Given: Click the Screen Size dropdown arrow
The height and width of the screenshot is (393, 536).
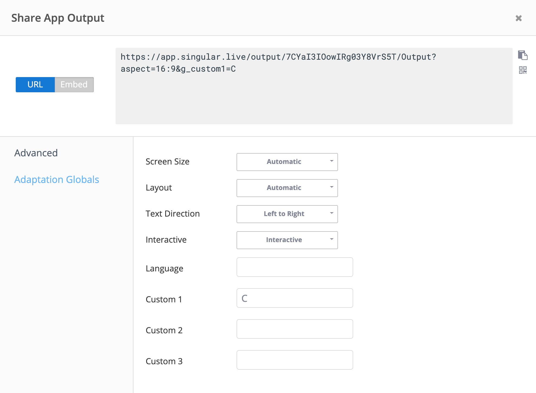Looking at the screenshot, I should [x=331, y=161].
